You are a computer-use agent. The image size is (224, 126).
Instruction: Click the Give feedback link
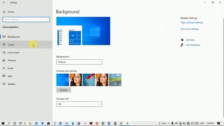tap(193, 45)
